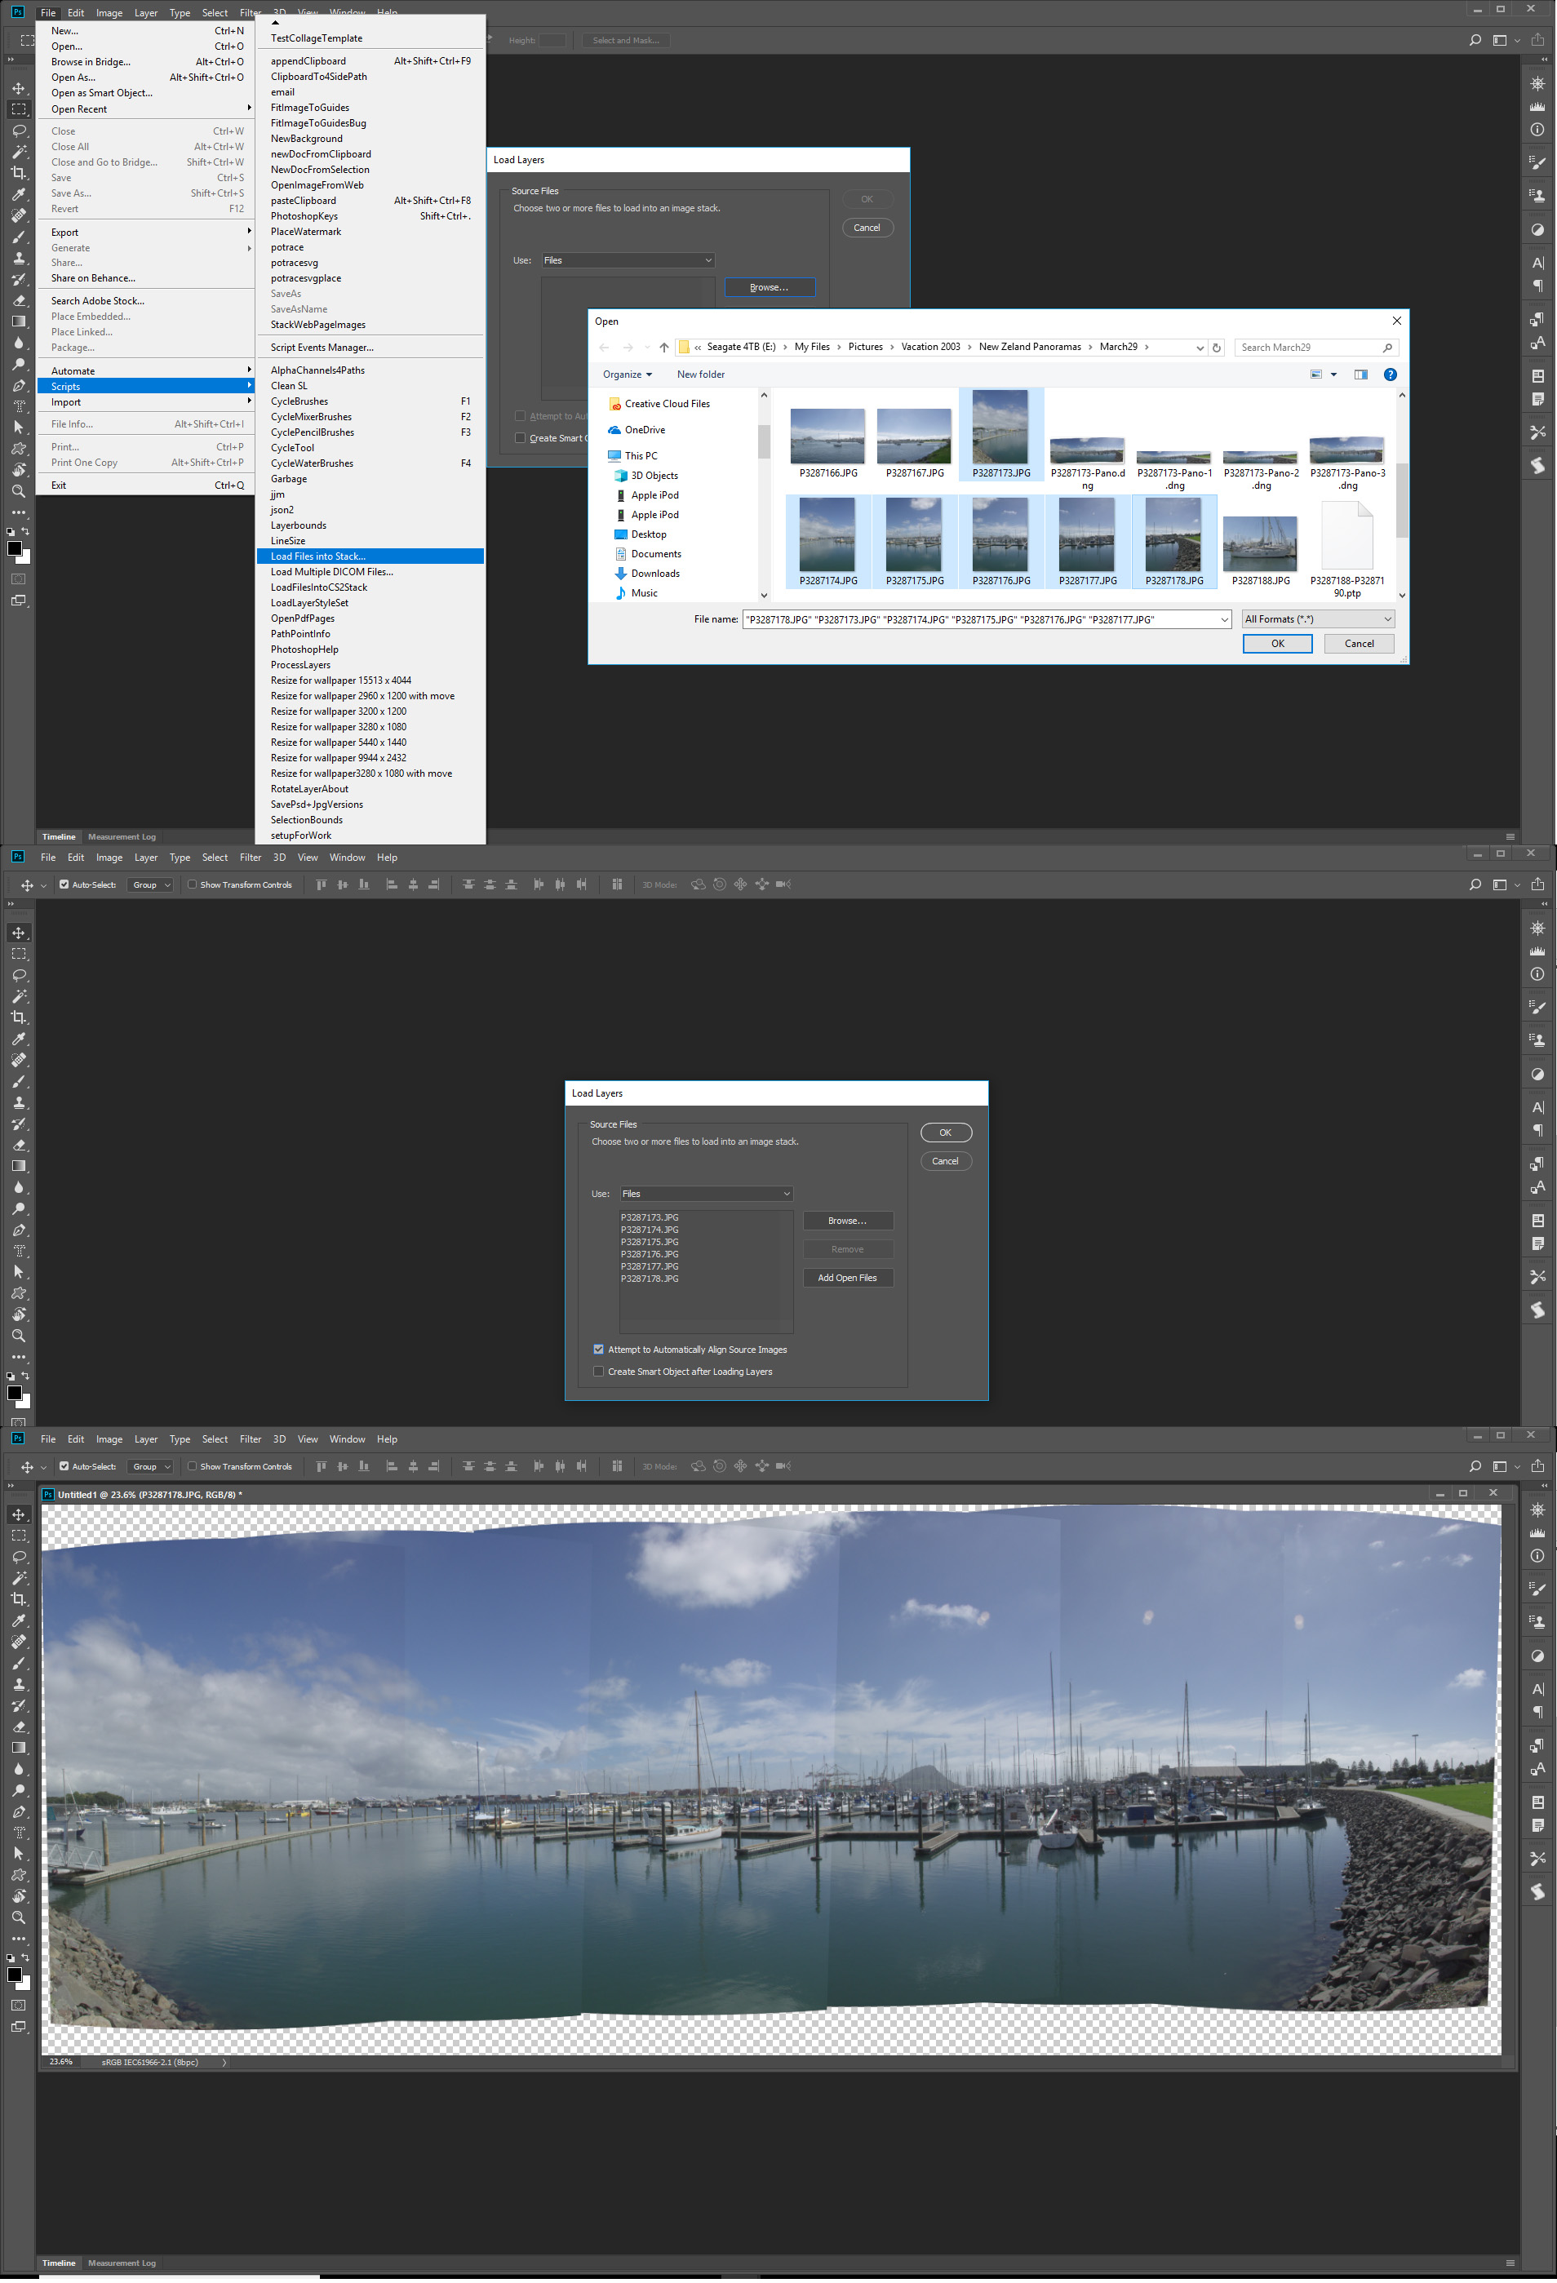Open the Auto-Select Group dropdown
Image resolution: width=1557 pixels, height=2283 pixels.
pyautogui.click(x=149, y=884)
